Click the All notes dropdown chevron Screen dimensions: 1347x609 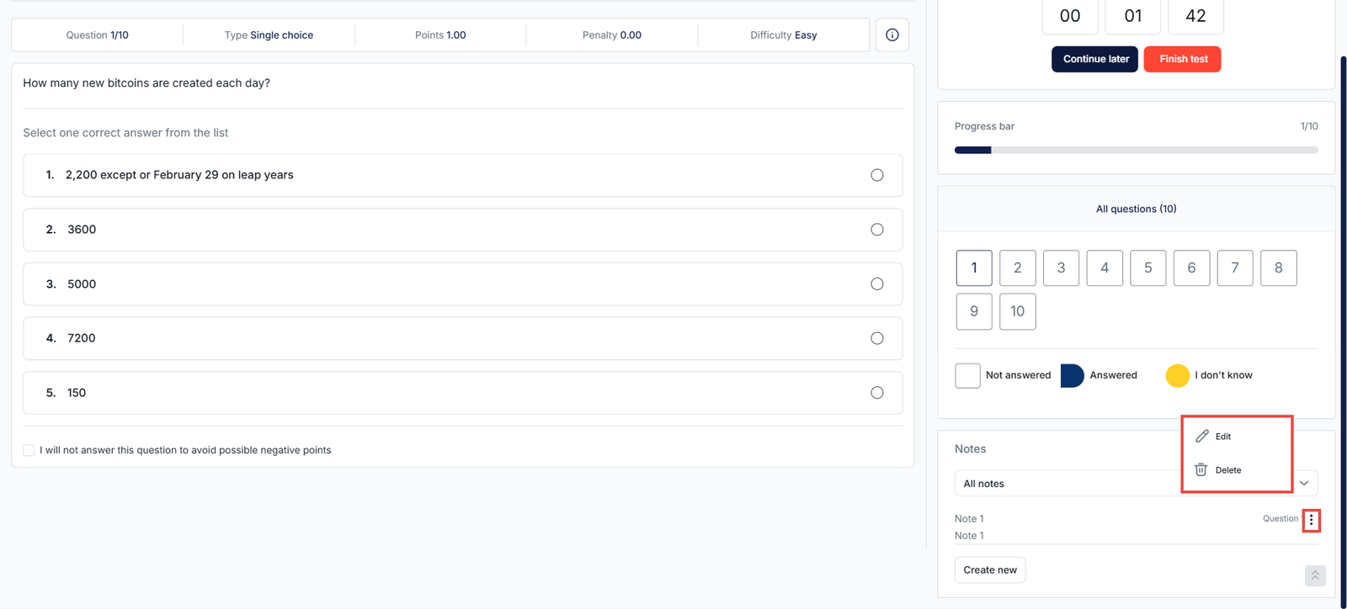click(x=1304, y=484)
